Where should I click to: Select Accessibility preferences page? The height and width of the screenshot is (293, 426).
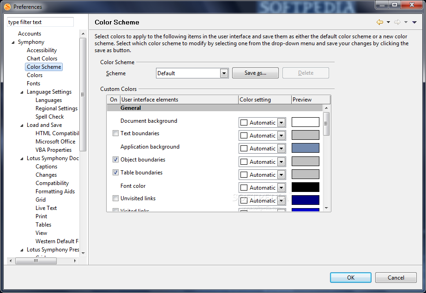(x=42, y=50)
